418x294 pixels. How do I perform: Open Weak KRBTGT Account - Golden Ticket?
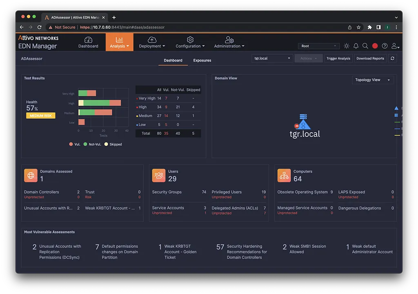coord(178,252)
